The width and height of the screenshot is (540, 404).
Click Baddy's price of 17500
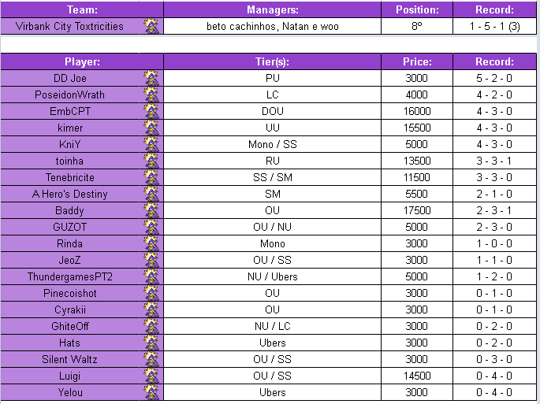(416, 210)
